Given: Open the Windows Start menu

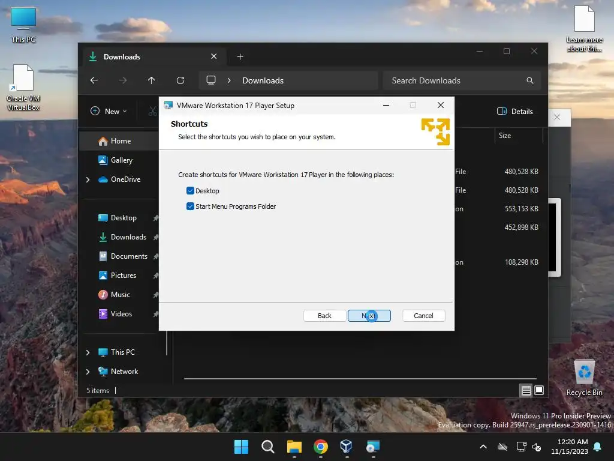Looking at the screenshot, I should [x=241, y=447].
